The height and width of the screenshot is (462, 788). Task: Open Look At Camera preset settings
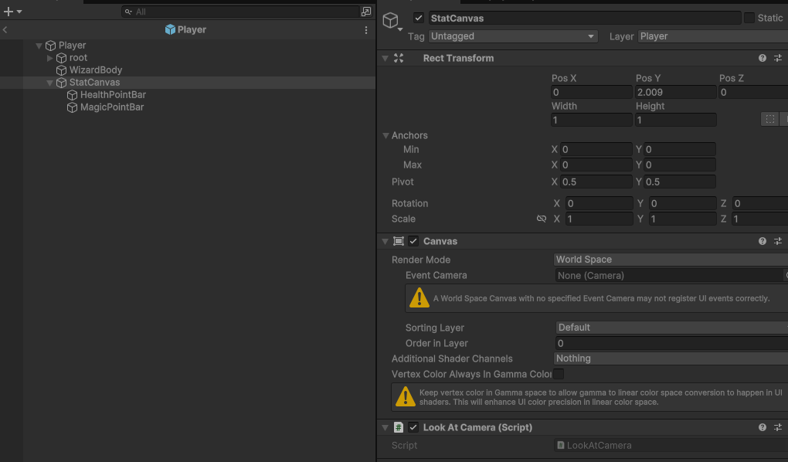coord(778,427)
